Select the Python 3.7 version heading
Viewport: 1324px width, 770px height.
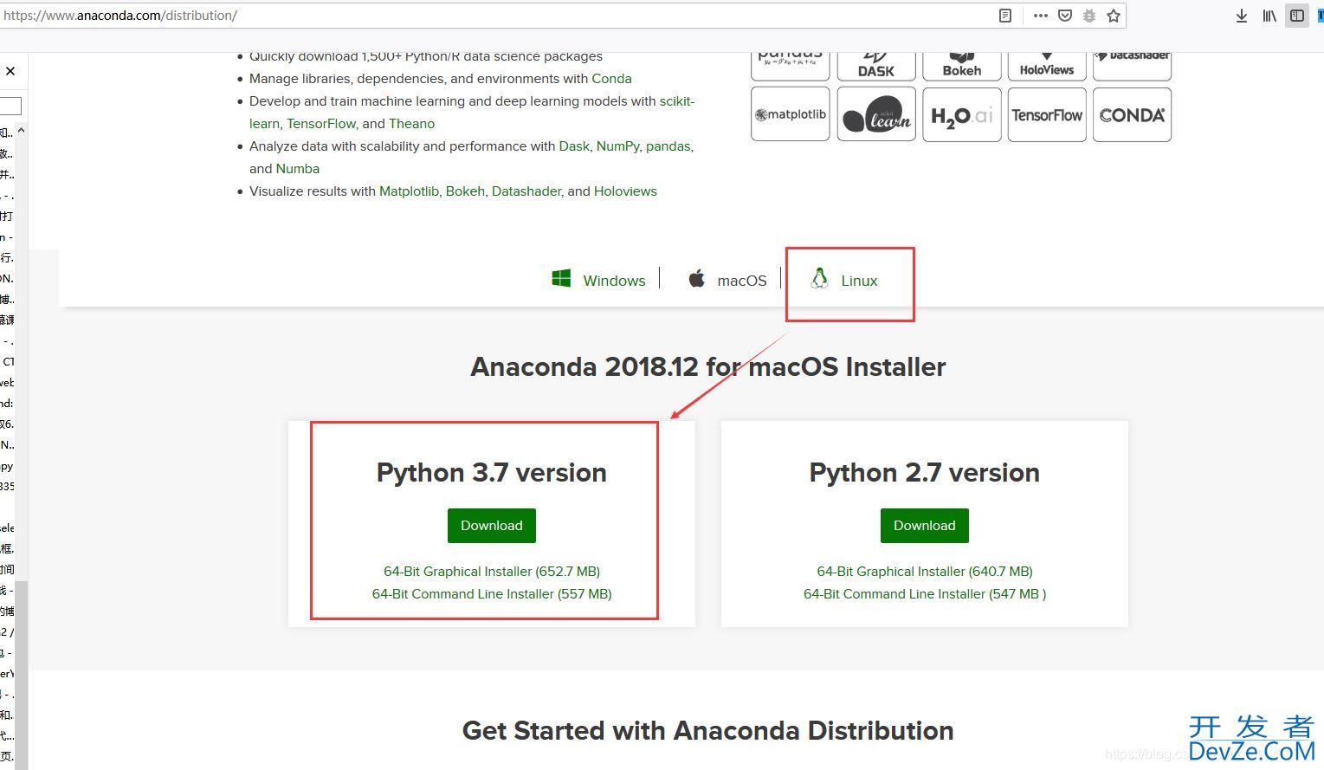click(492, 473)
